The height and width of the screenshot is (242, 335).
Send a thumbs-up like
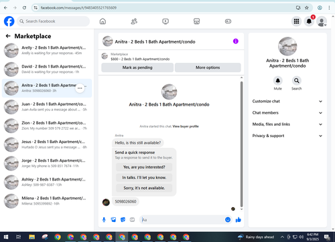click(239, 220)
